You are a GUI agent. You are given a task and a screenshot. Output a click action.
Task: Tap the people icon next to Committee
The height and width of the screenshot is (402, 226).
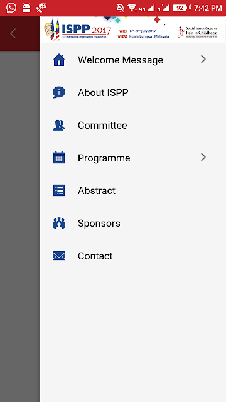(59, 126)
